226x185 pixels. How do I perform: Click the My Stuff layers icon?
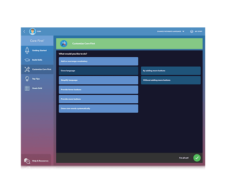192,31
